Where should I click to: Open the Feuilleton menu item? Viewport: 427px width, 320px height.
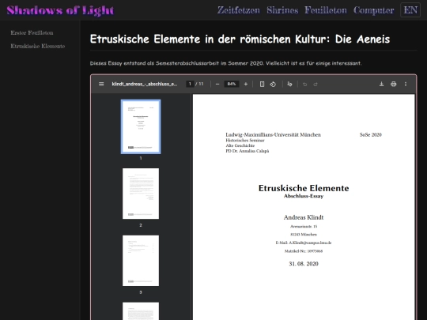326,10
